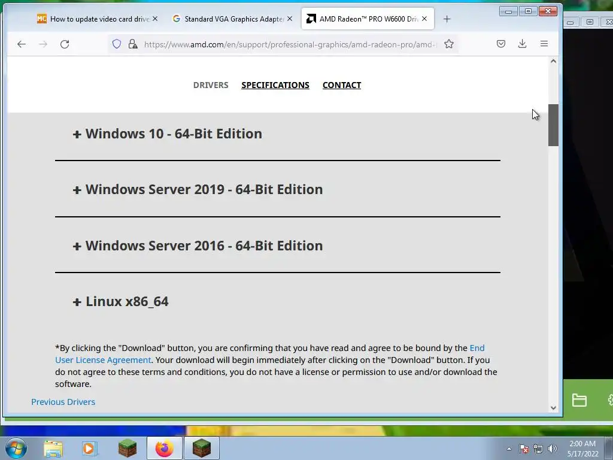Expand Windows Server 2016 - 64-Bit Edition
The height and width of the screenshot is (460, 613).
pyautogui.click(x=198, y=246)
